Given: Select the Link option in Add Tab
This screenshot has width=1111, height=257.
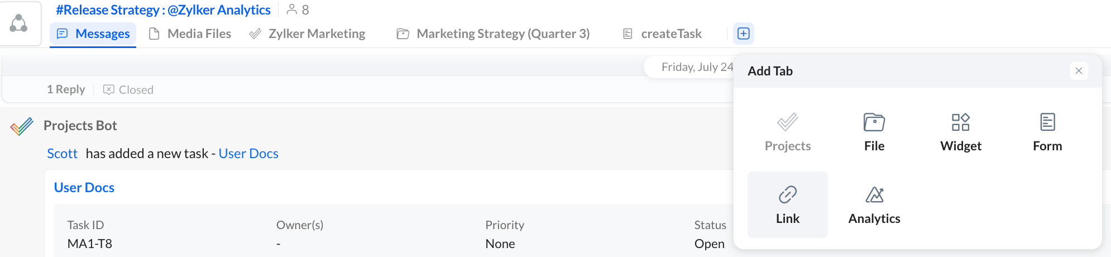Looking at the screenshot, I should 787,204.
